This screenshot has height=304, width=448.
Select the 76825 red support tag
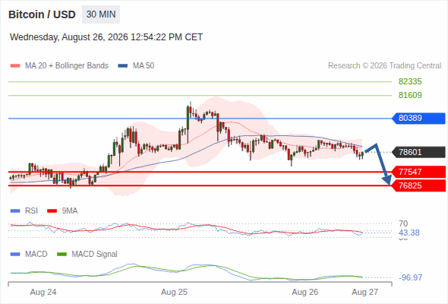click(x=418, y=185)
